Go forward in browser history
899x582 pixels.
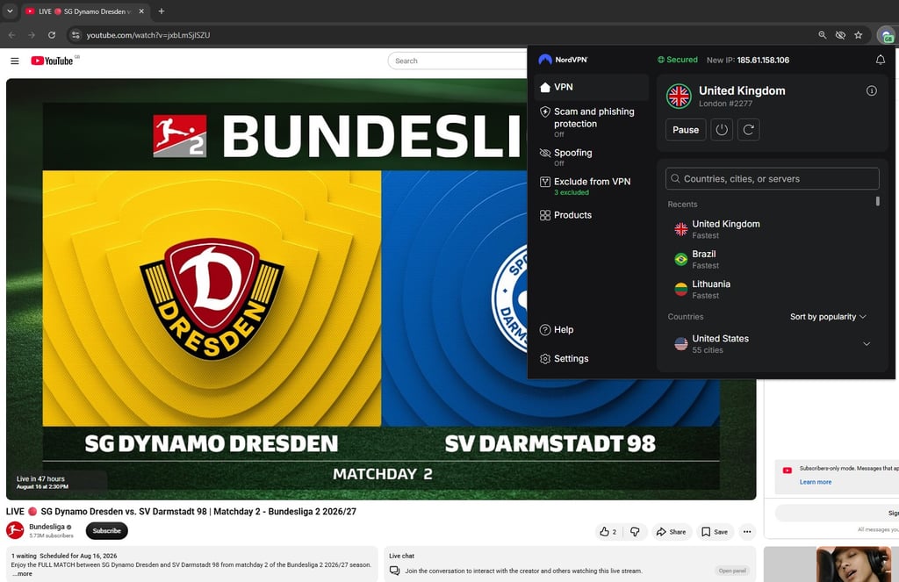[x=32, y=35]
